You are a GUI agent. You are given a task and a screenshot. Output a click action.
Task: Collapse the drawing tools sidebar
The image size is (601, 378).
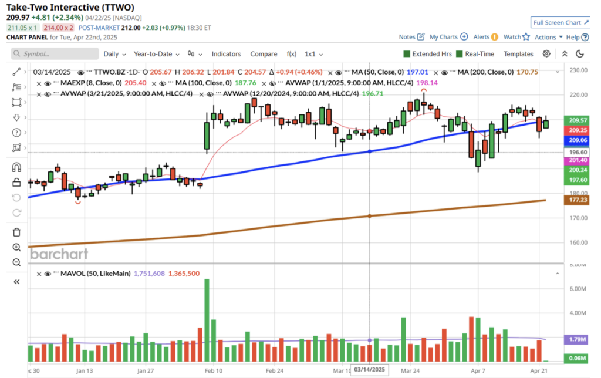click(x=16, y=282)
